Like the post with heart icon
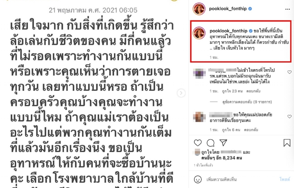Viewport: 294px width, 188px height. pos(198,143)
